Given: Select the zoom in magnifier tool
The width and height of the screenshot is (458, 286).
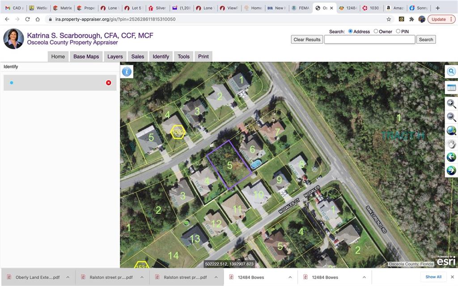Looking at the screenshot, I should (451, 104).
